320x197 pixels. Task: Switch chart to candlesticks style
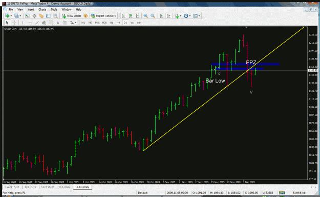click(131, 16)
